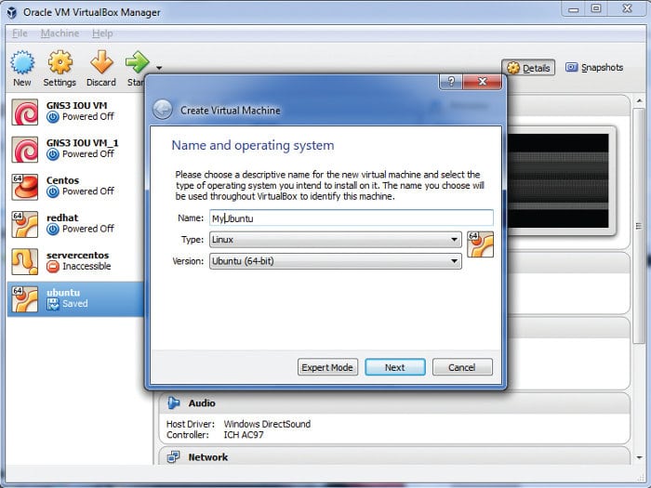Image resolution: width=651 pixels, height=488 pixels.
Task: Click the Cancel button
Action: pyautogui.click(x=462, y=367)
